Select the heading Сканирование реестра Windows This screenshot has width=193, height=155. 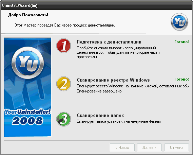click(x=113, y=80)
